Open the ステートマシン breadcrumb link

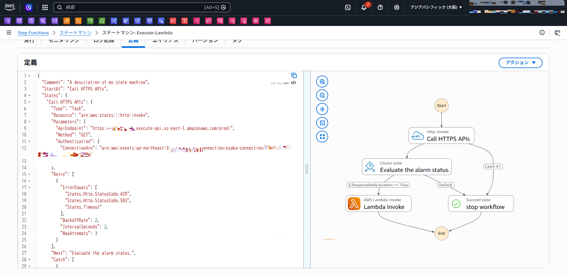[x=75, y=33]
